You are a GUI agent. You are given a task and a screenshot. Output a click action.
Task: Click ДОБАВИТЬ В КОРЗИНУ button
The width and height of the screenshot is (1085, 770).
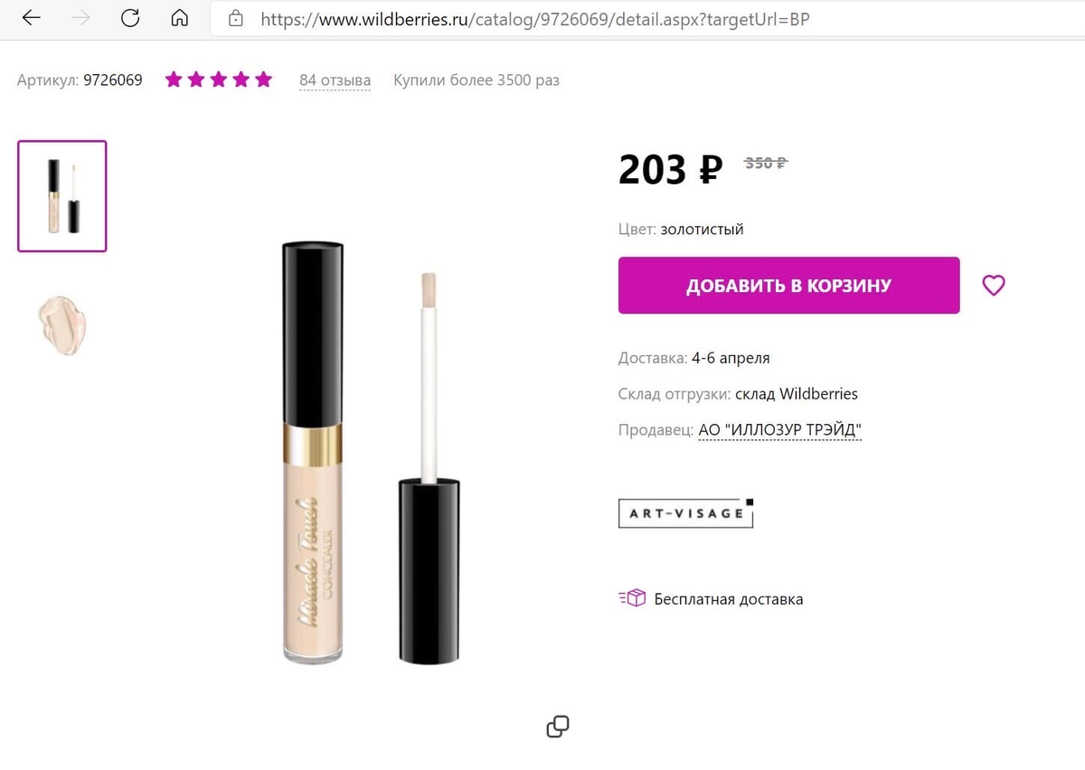[x=788, y=286]
